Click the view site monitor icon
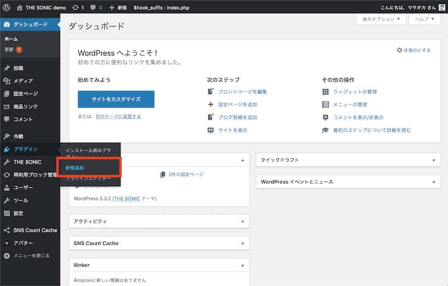 211,130
